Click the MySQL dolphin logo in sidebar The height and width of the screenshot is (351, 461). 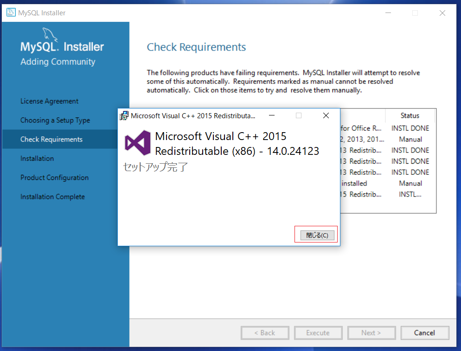tap(50, 34)
